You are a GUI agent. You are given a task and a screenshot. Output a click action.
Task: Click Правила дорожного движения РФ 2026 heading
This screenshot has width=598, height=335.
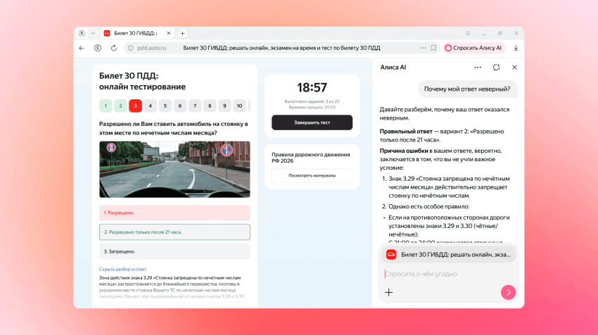click(x=311, y=158)
